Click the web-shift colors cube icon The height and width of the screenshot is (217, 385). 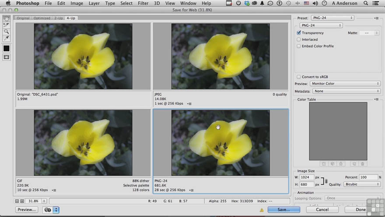tap(332, 164)
